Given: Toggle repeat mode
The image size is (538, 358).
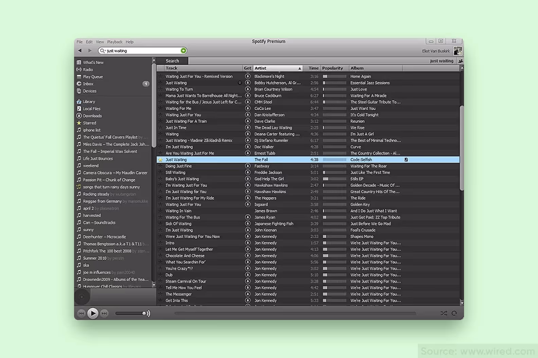Looking at the screenshot, I should [454, 313].
